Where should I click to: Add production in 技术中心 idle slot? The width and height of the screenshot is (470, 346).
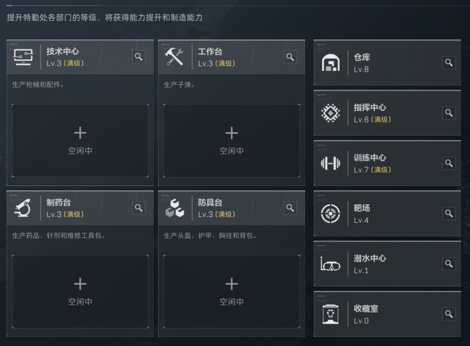click(80, 140)
